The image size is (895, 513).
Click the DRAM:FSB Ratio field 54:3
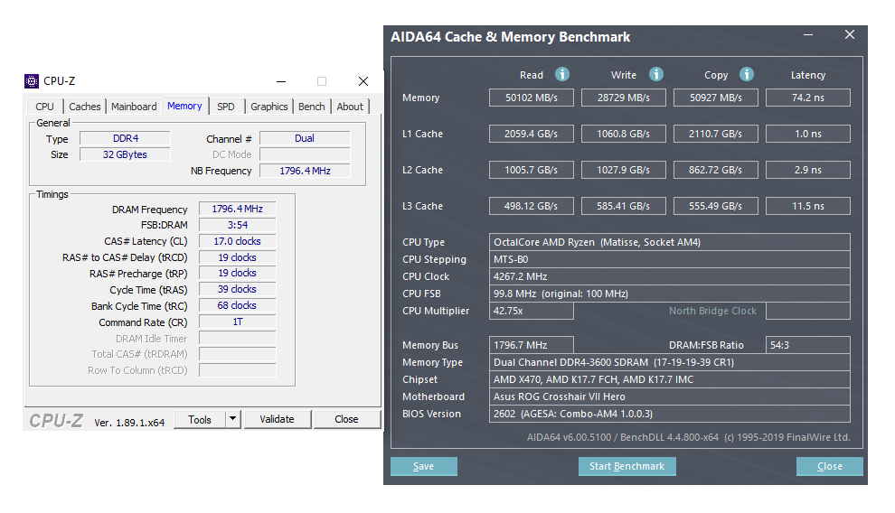coord(807,345)
